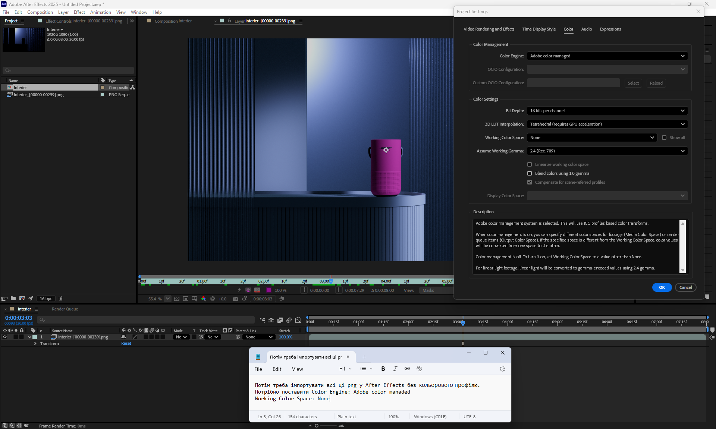This screenshot has width=716, height=429.
Task: Enable Blend colors using 1.0 gamma
Action: [530, 173]
